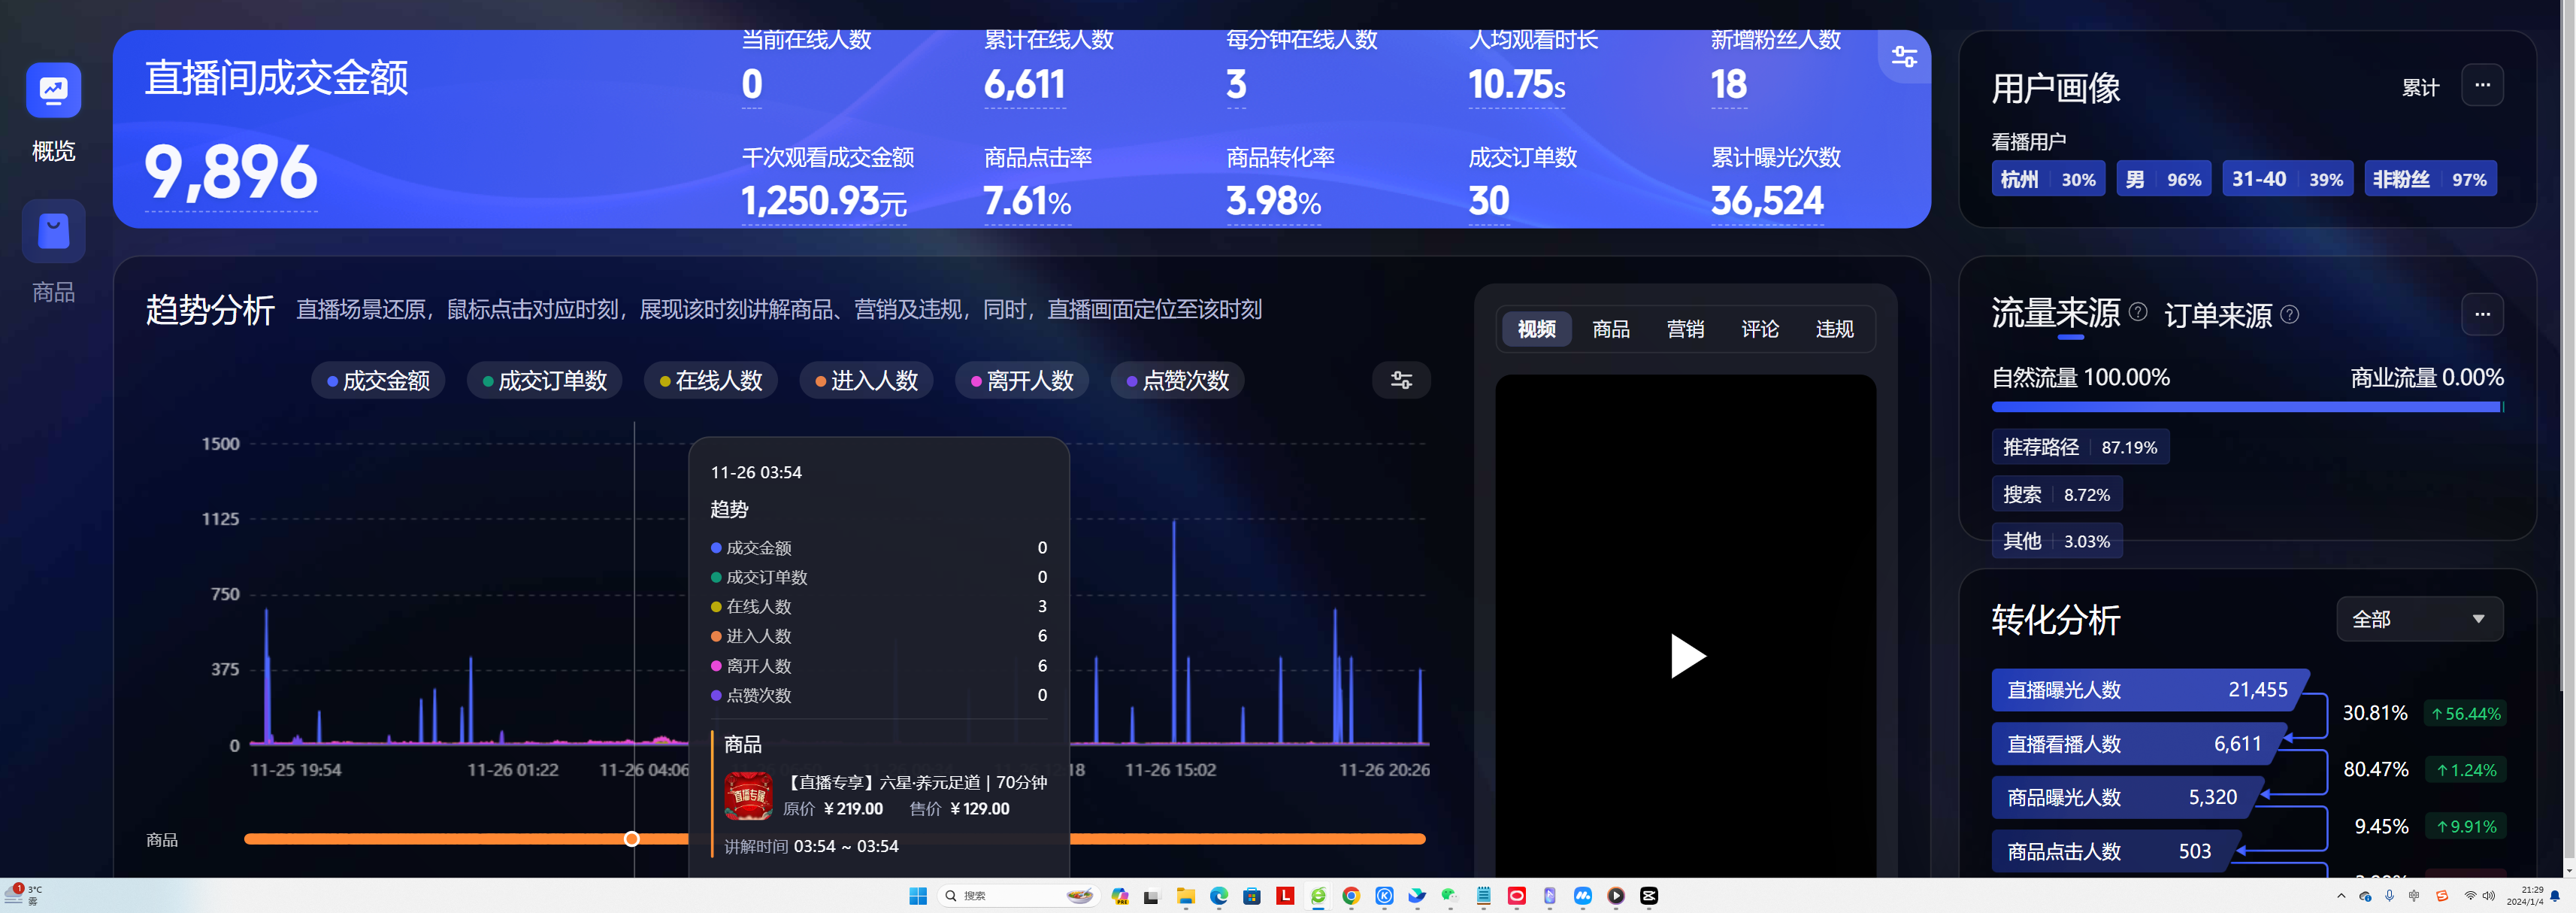Switch to the 营销 tab above the video
The width and height of the screenshot is (2576, 913).
tap(1686, 328)
